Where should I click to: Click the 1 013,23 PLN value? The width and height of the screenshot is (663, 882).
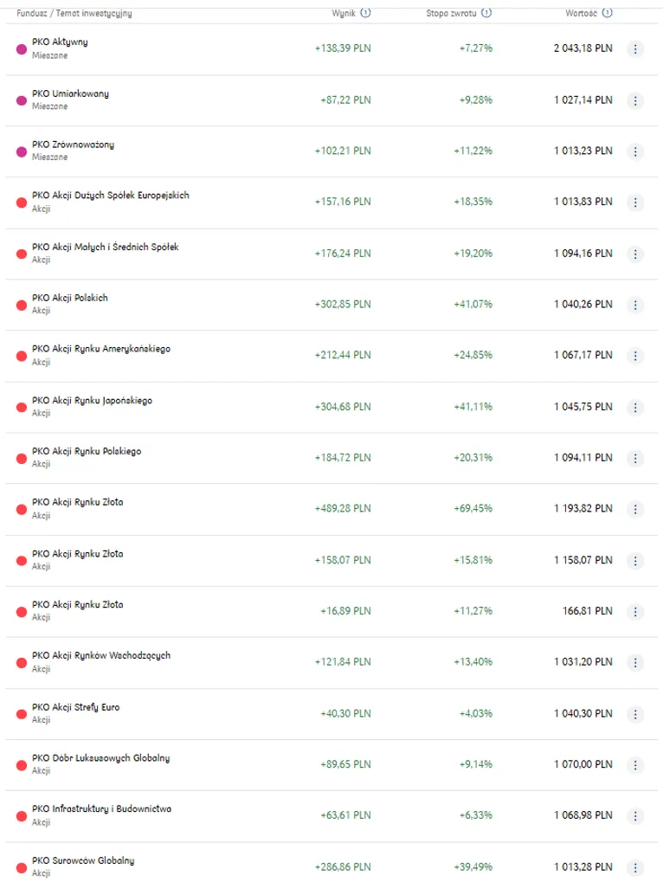[x=583, y=151]
